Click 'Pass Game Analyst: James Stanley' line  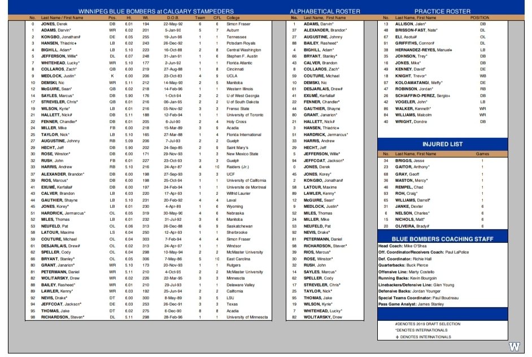click(411, 304)
